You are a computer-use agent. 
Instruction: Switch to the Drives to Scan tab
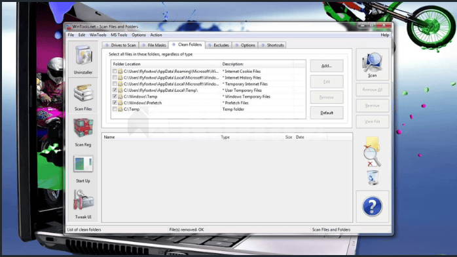pyautogui.click(x=120, y=45)
